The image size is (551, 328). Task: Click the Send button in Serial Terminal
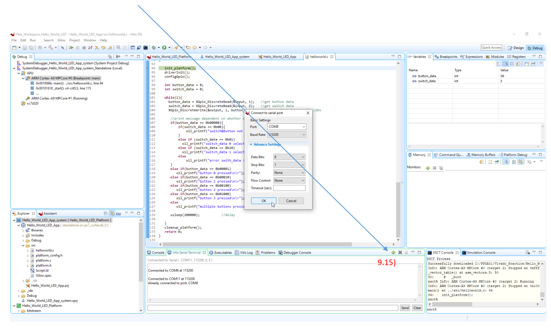[405, 308]
